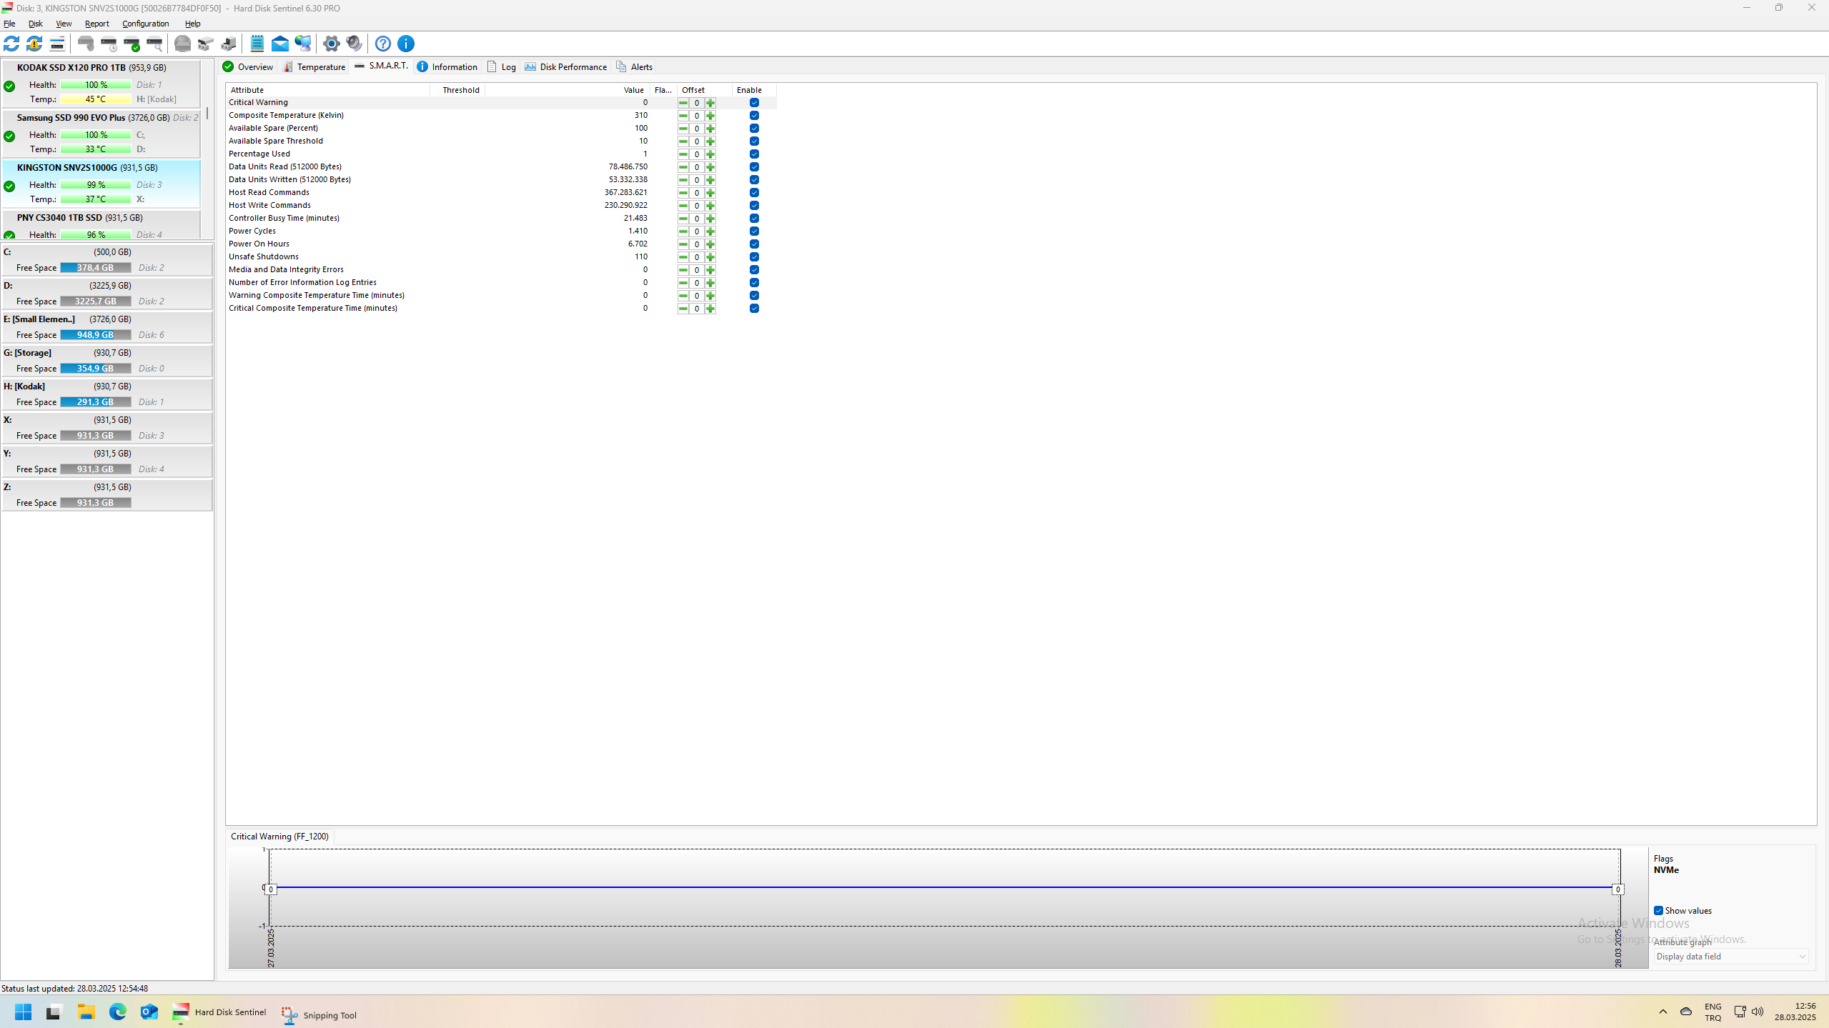Open the File menu
Image resolution: width=1829 pixels, height=1028 pixels.
[9, 24]
